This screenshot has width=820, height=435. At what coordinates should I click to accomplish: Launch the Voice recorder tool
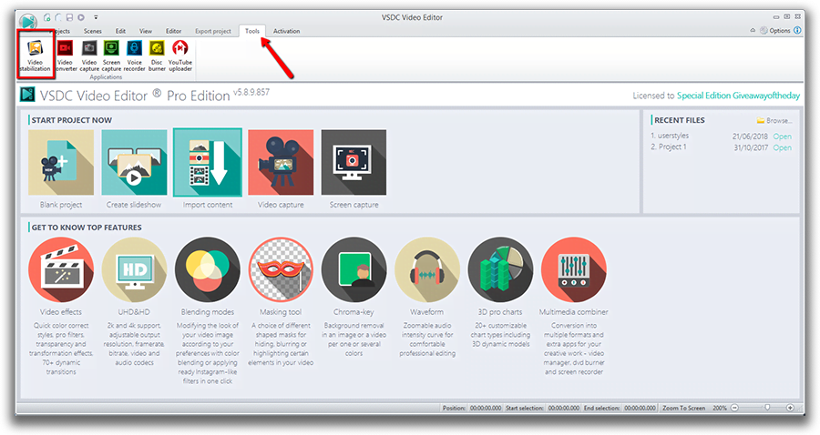point(135,56)
